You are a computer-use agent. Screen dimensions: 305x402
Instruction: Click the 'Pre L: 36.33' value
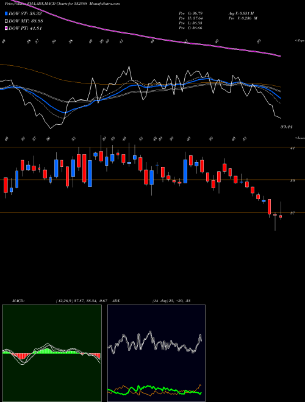click(x=190, y=23)
